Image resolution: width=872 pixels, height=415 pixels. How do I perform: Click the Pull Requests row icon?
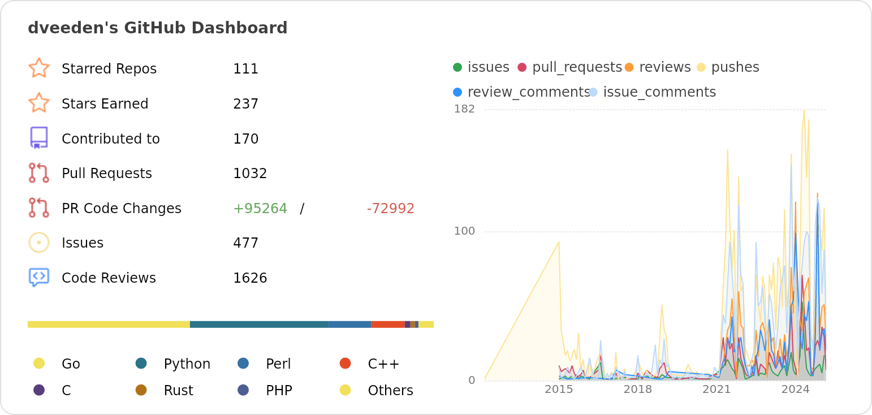[39, 173]
